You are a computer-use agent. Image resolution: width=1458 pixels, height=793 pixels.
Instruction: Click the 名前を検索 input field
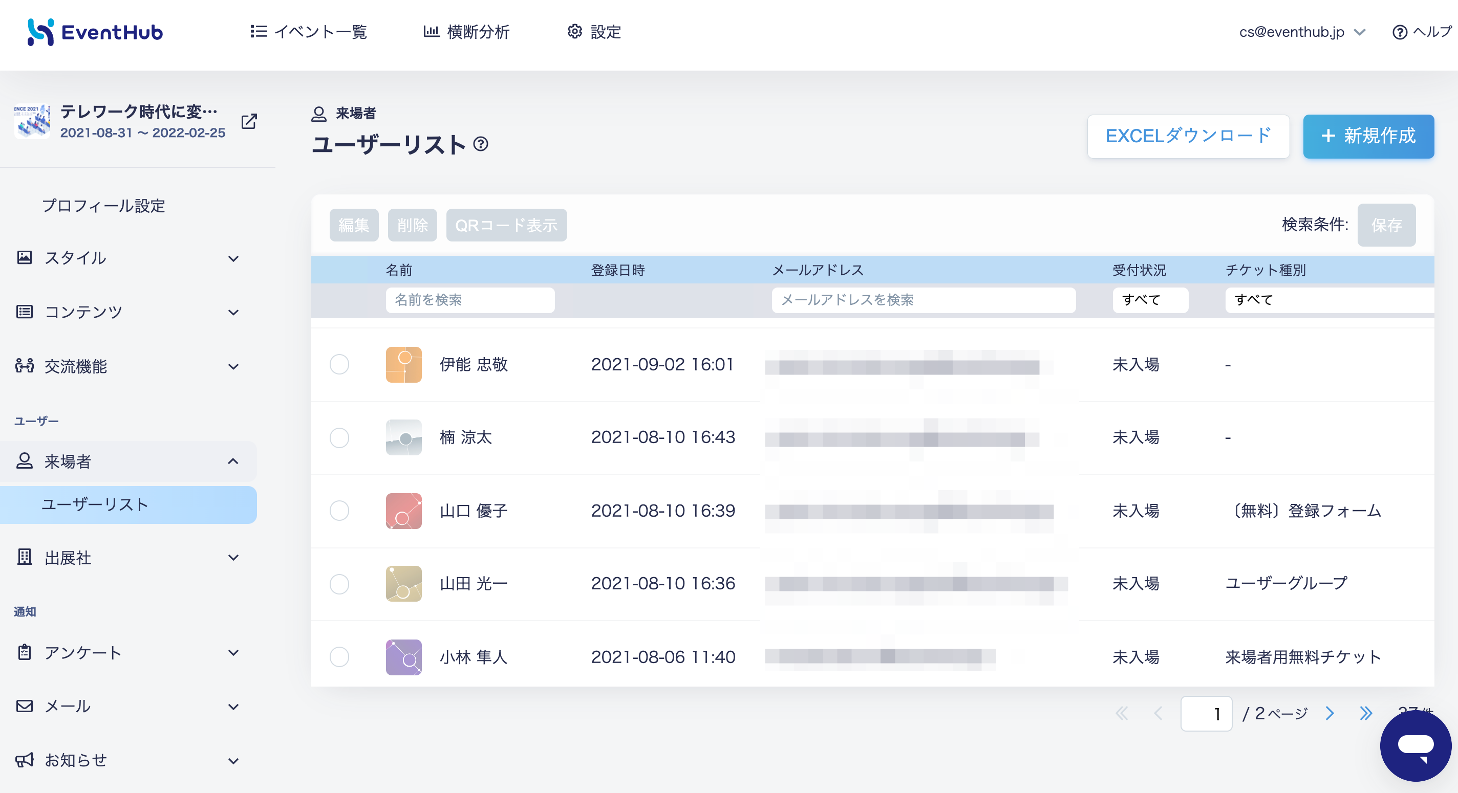tap(470, 300)
